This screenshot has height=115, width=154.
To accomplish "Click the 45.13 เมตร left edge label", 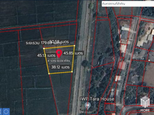I will [x=47, y=55].
